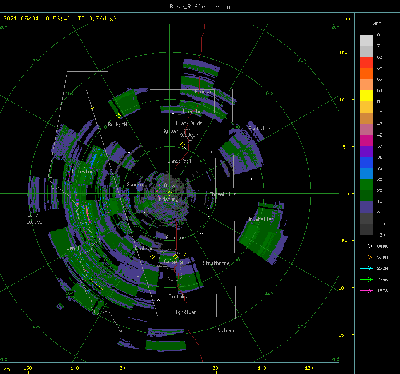Click the 18TS legend text
The width and height of the screenshot is (400, 374).
pyautogui.click(x=382, y=290)
